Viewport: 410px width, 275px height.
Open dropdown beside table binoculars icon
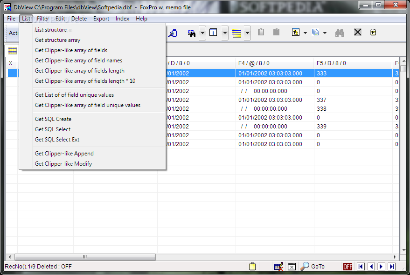(202, 33)
